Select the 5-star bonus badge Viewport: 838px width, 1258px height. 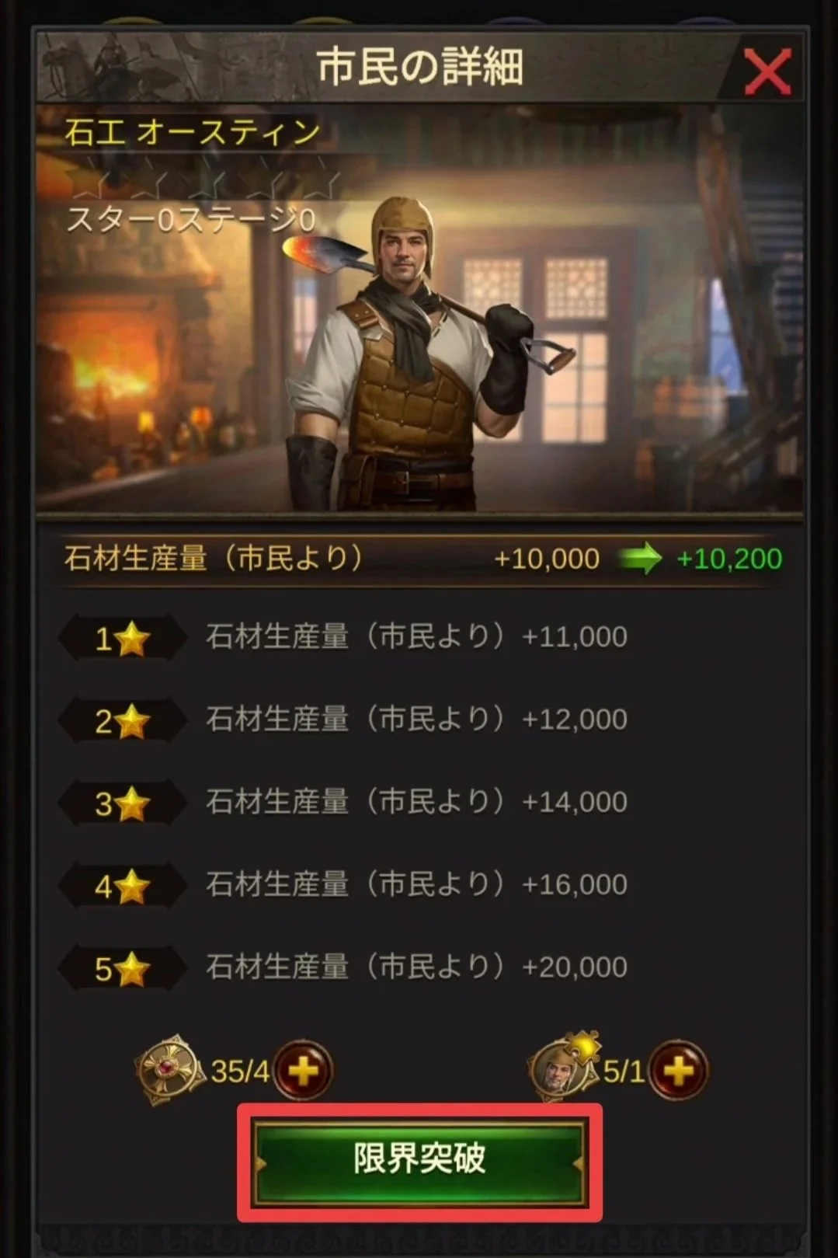[122, 969]
